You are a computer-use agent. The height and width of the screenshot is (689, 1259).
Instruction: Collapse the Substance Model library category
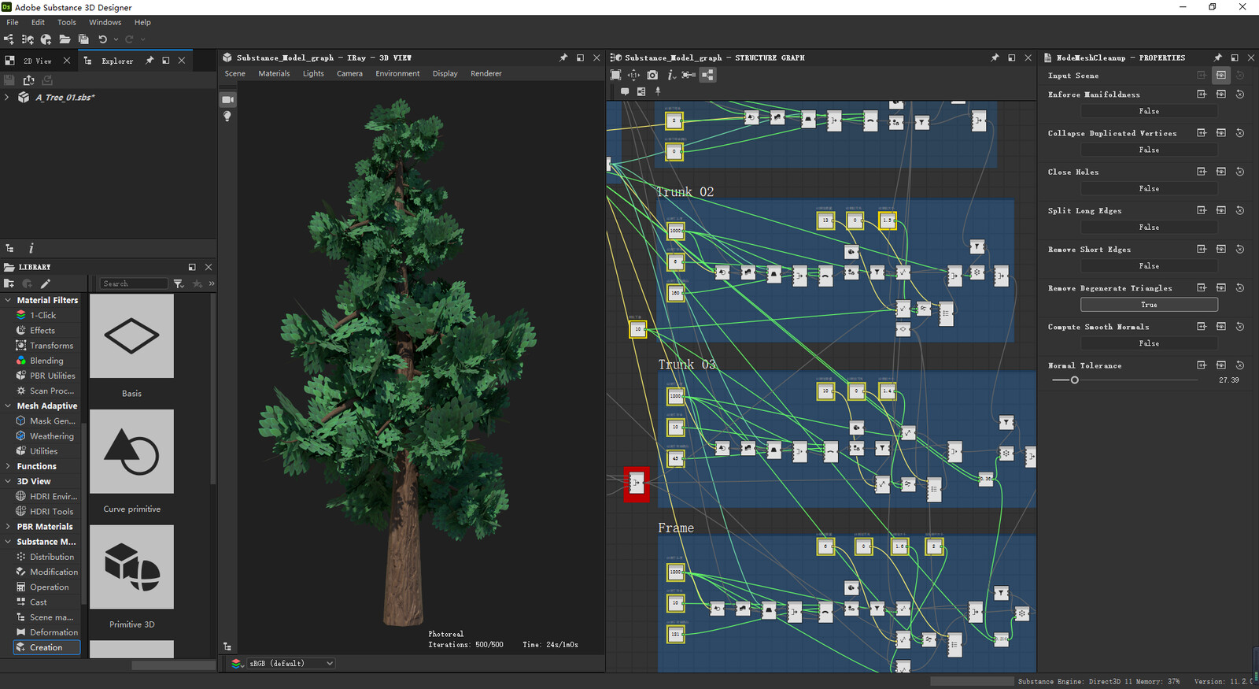(8, 542)
